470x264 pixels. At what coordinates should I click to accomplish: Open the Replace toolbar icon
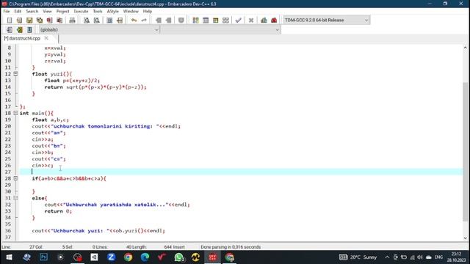tap(96, 20)
